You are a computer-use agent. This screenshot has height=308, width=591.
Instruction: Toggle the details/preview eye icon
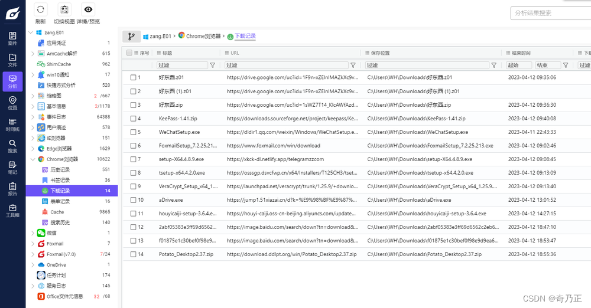click(88, 9)
